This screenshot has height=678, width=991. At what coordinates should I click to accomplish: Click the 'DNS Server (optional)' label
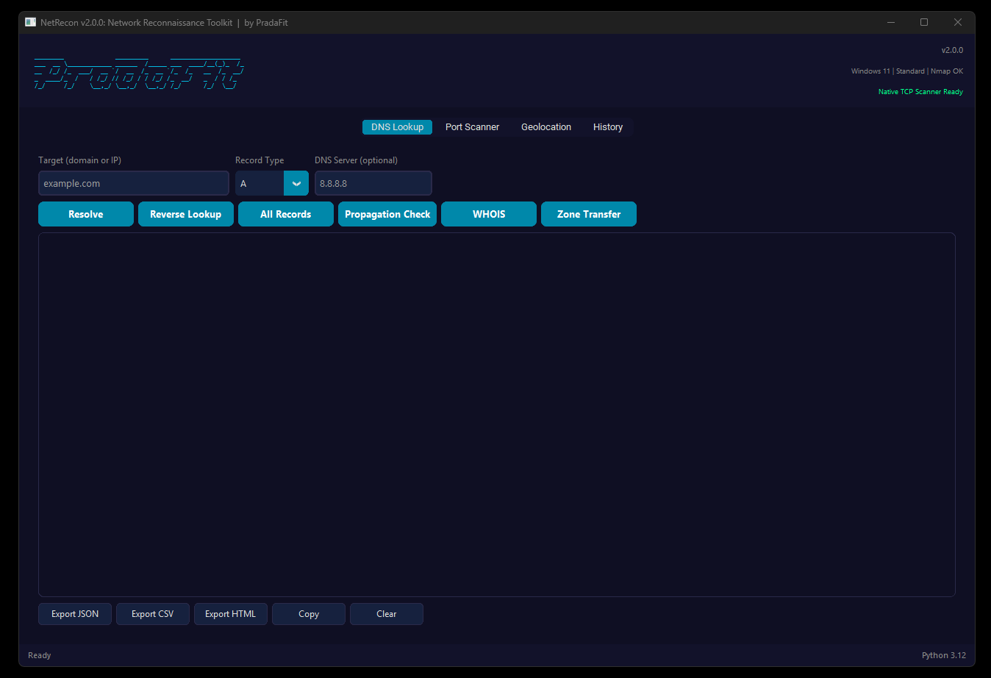click(356, 160)
